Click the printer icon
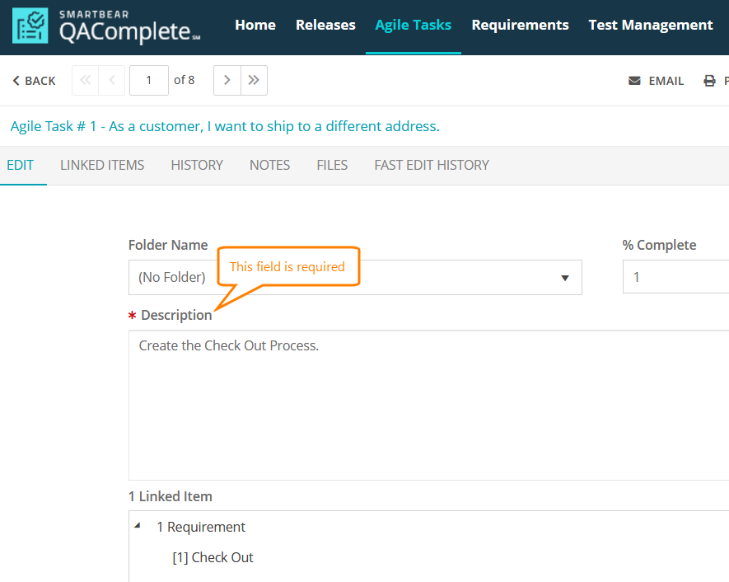The width and height of the screenshot is (729, 582). pyautogui.click(x=709, y=81)
